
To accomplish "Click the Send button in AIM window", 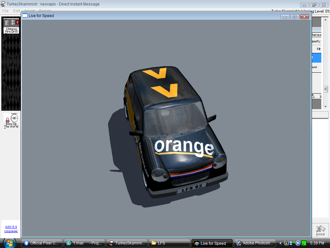I will point(320,231).
